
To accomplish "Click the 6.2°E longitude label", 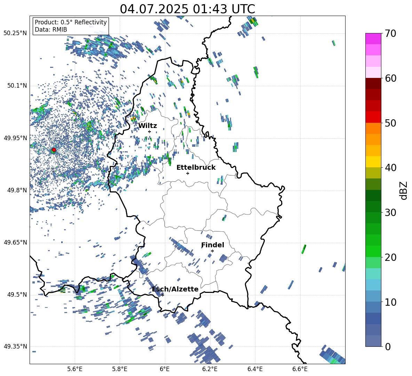I will tap(210, 369).
